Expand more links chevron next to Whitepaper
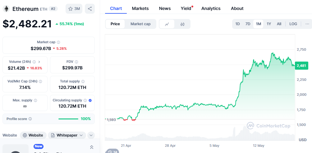Image resolution: width=312 pixels, height=153 pixels. (91, 135)
